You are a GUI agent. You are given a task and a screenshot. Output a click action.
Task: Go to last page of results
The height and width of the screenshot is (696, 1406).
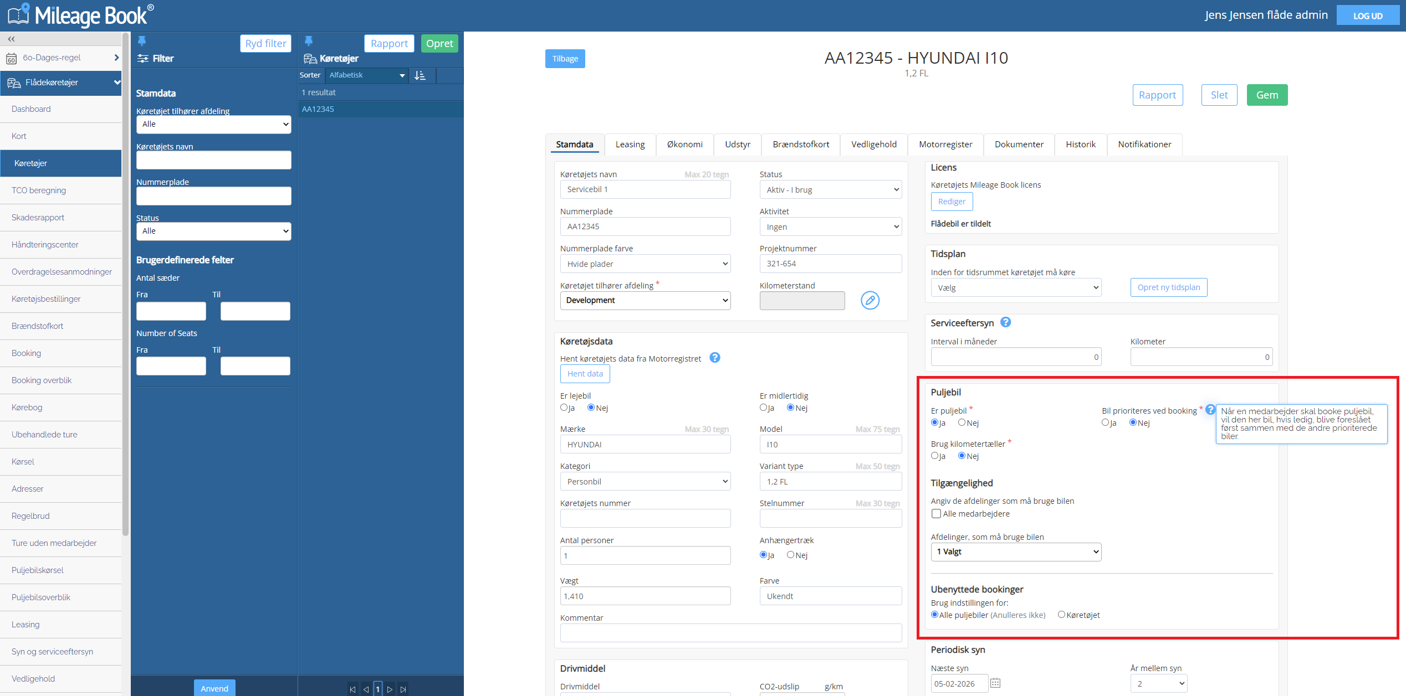pos(403,689)
